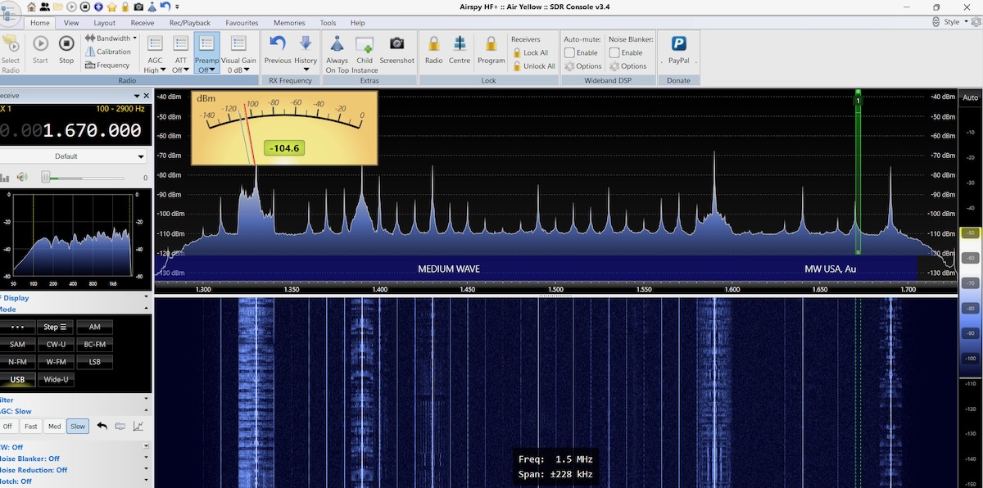The image size is (983, 488).
Task: Open the Default profile combo box
Action: tap(74, 156)
